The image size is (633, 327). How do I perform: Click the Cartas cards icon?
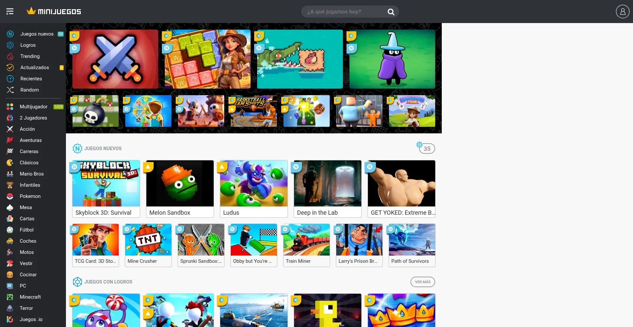tap(10, 219)
